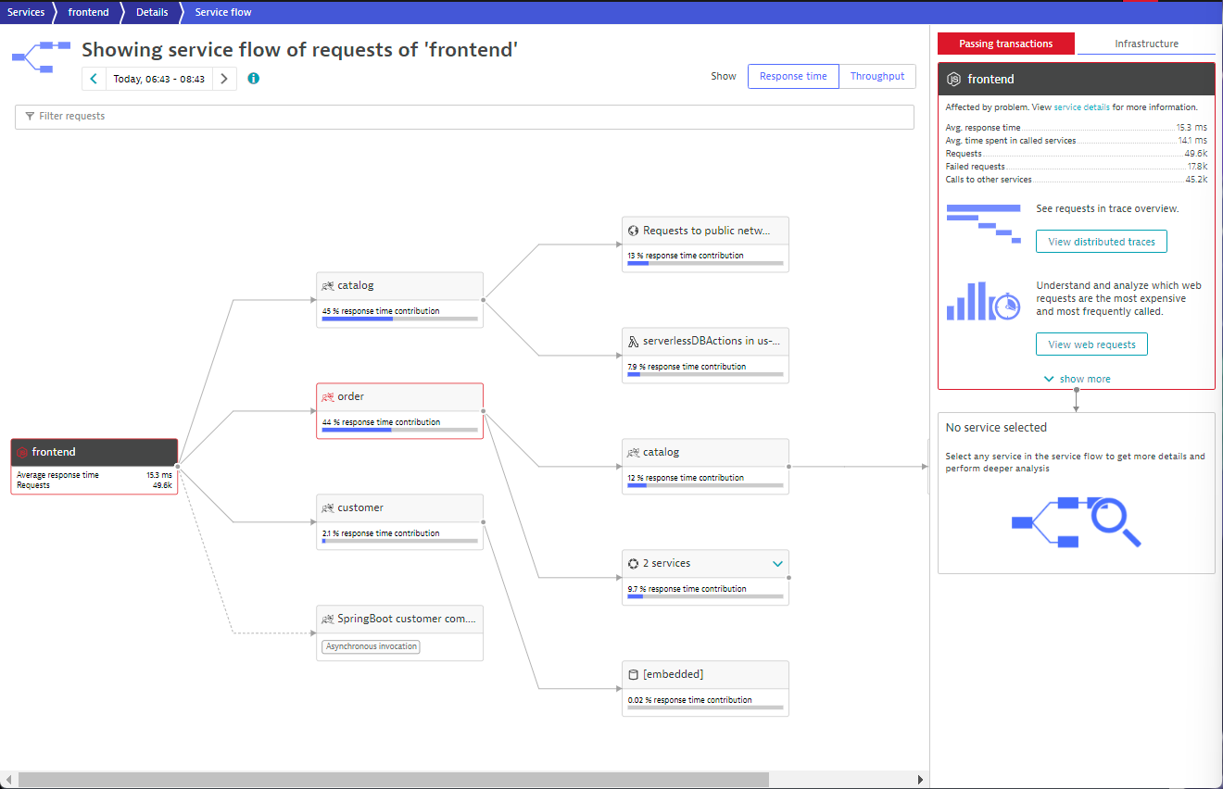
Task: Expand the 2 services node chevron
Action: point(777,564)
